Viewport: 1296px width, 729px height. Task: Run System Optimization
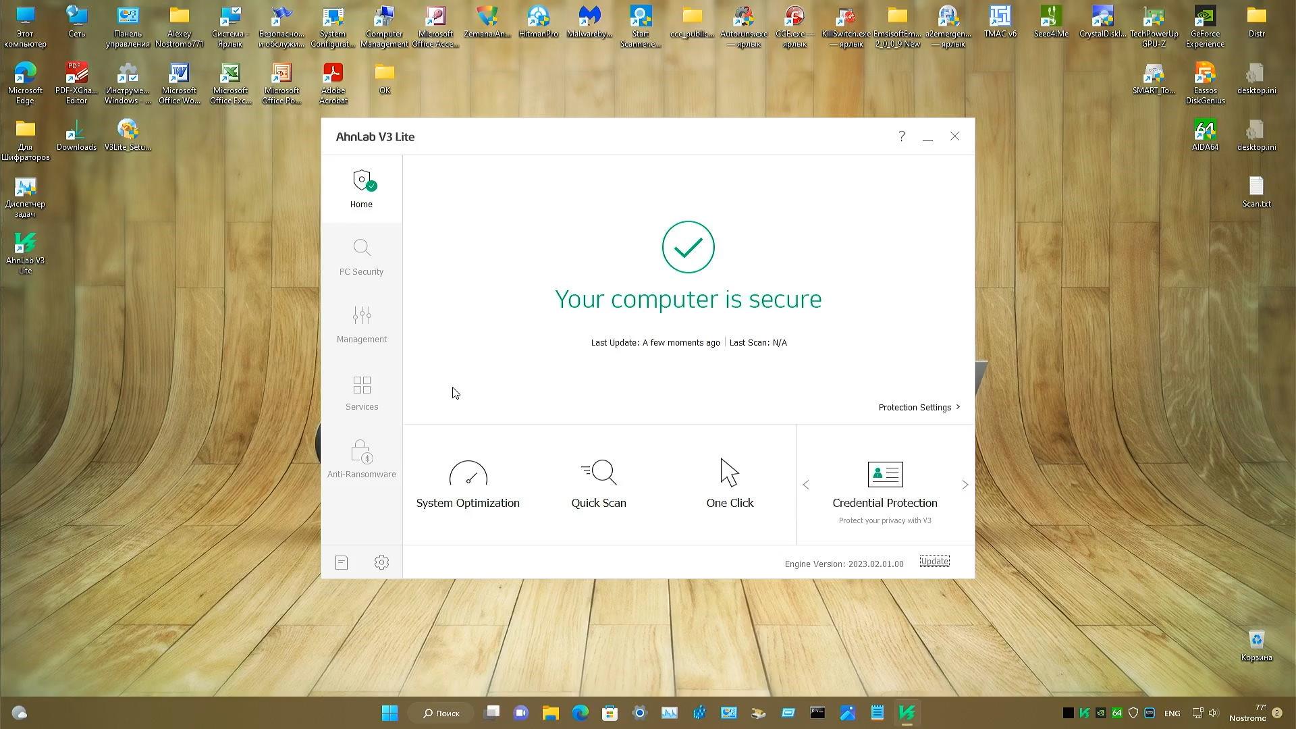[x=468, y=483]
